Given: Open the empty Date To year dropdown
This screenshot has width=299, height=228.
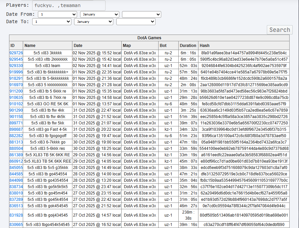Looking at the screenshot, I should point(136,21).
